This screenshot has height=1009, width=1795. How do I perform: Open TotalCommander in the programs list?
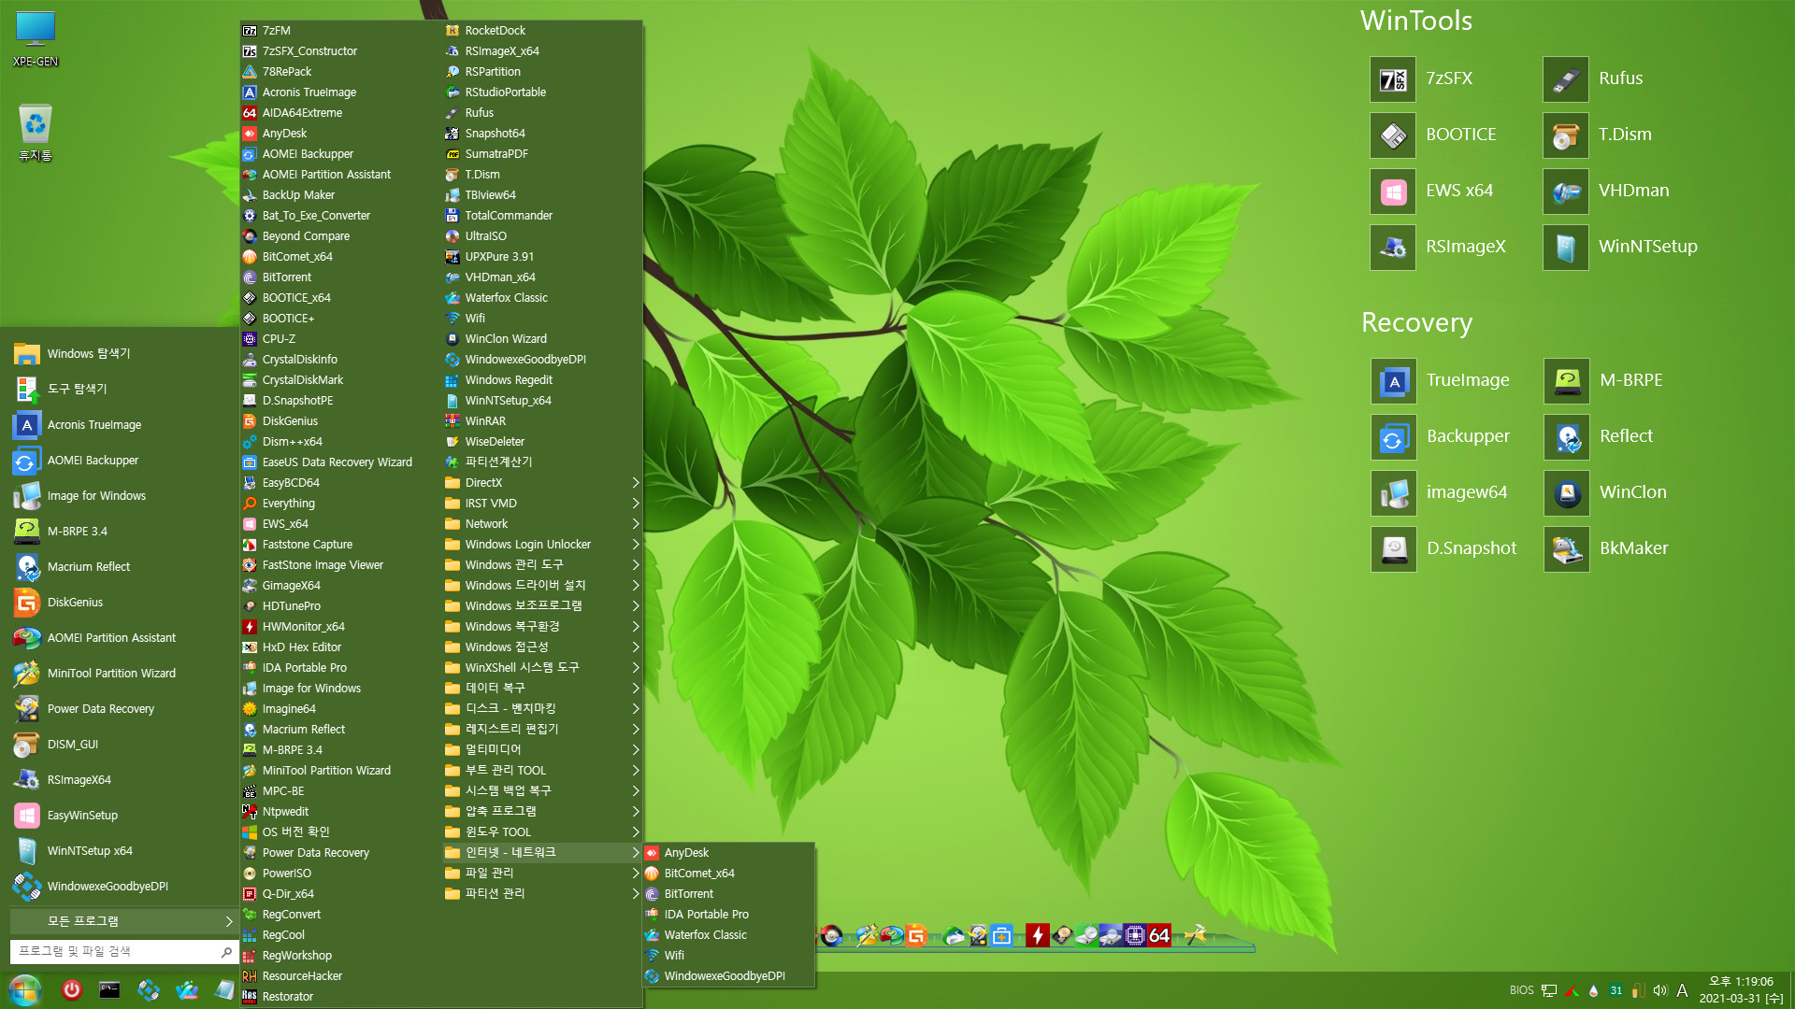coord(542,216)
